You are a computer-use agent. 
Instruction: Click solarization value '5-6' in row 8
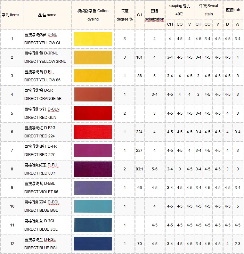[x=155, y=169]
